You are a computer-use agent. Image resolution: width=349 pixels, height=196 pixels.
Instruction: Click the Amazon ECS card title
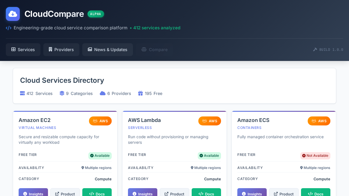tap(253, 120)
